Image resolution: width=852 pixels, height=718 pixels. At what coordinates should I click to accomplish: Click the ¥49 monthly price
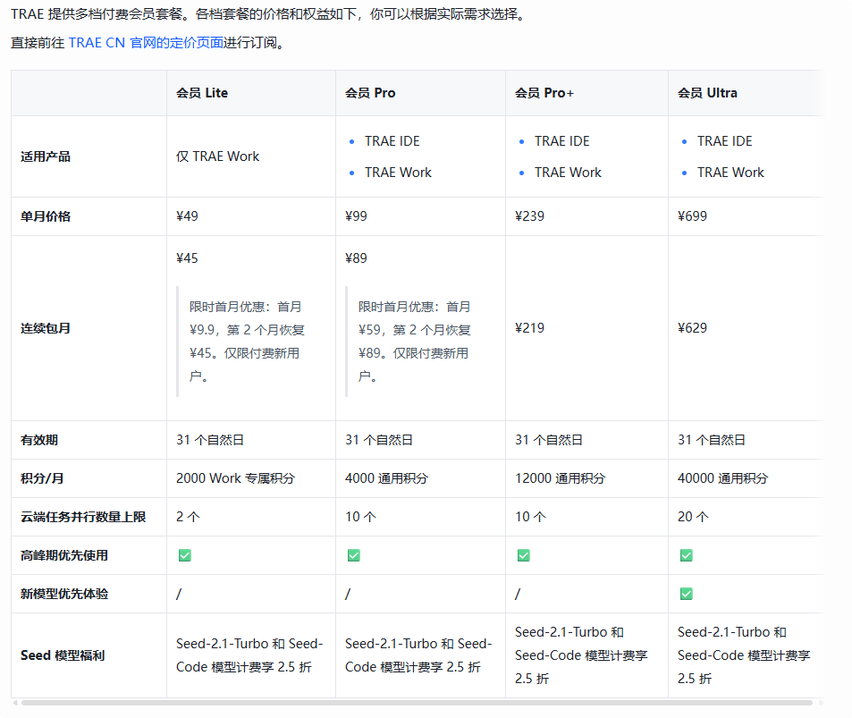pos(187,216)
